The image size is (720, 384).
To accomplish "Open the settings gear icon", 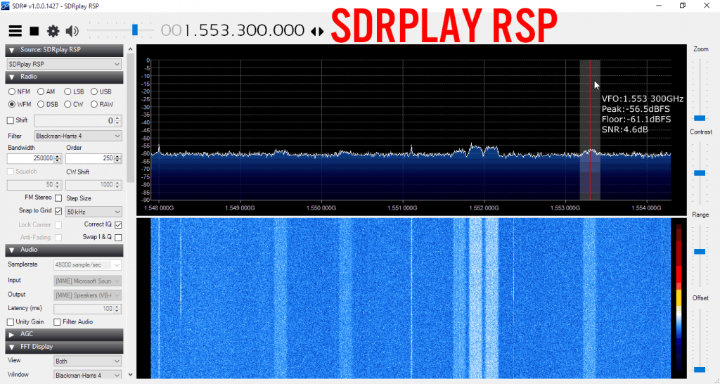I will click(x=53, y=31).
